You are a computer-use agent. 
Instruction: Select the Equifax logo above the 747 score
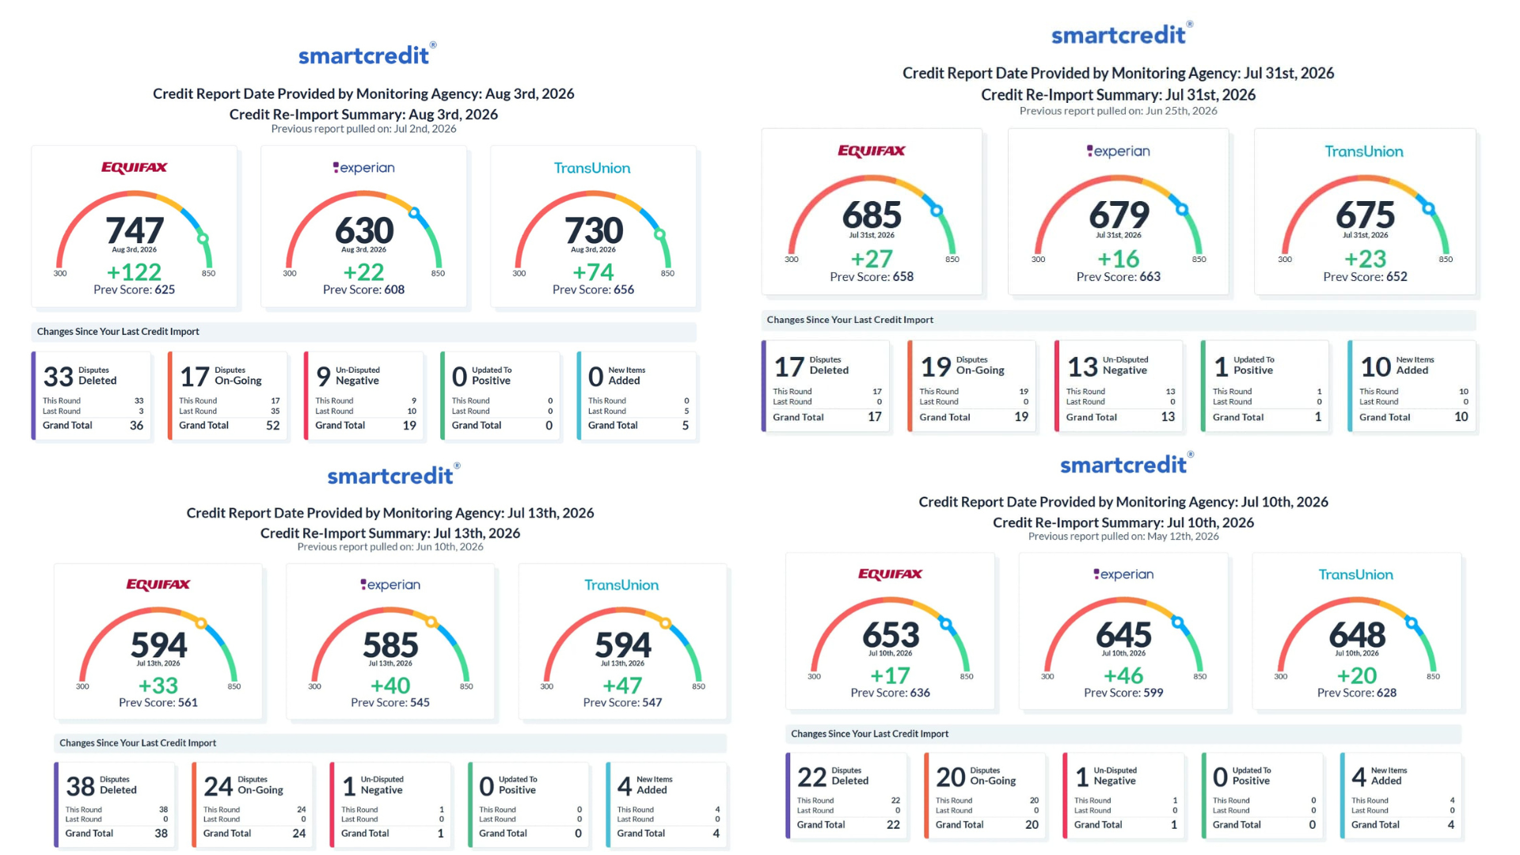(x=135, y=167)
